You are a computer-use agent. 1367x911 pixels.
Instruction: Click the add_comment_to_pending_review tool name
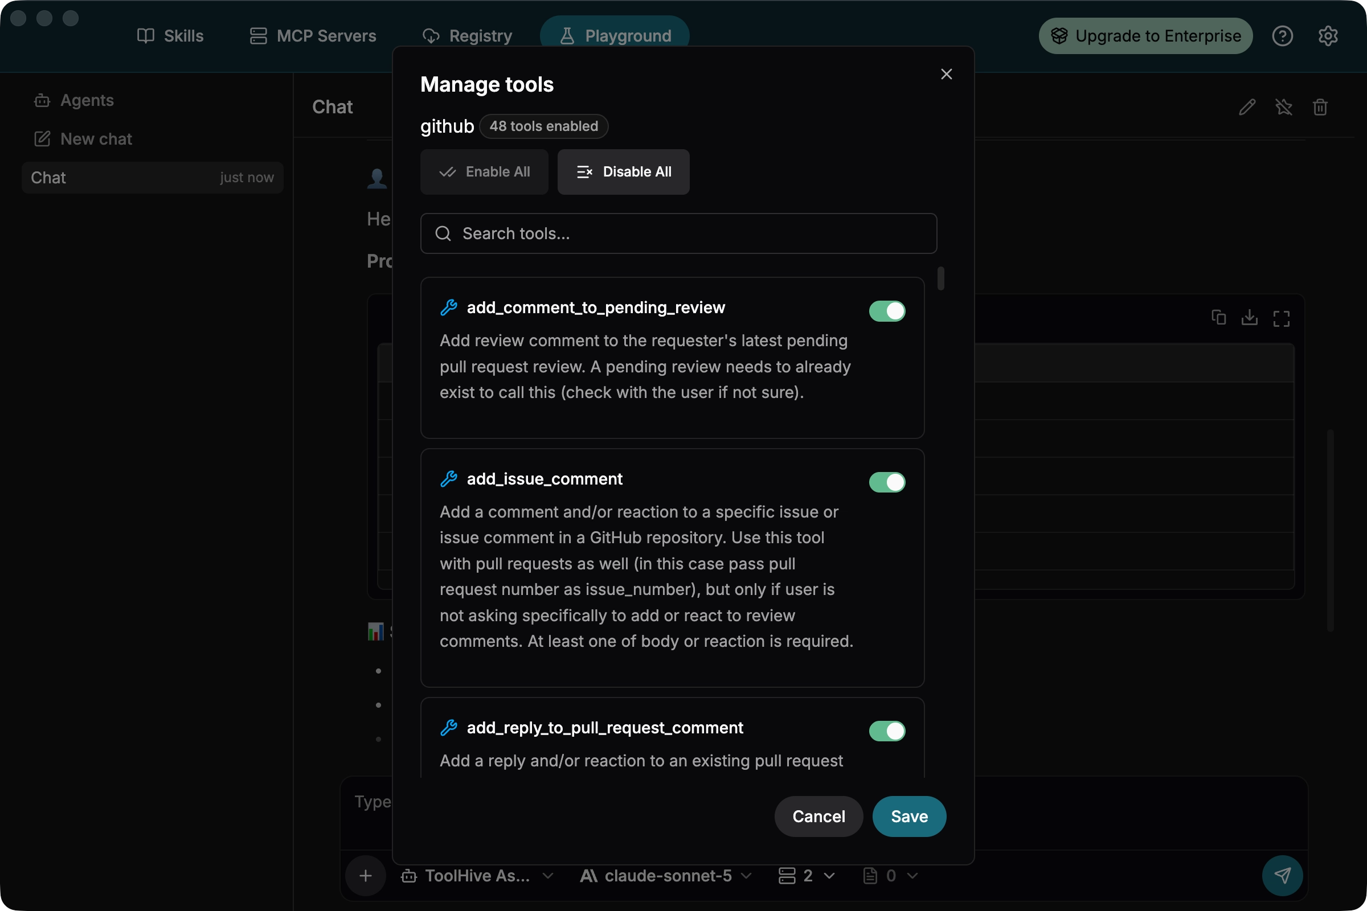tap(596, 307)
